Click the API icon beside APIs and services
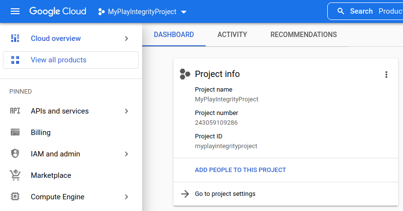 pyautogui.click(x=15, y=111)
